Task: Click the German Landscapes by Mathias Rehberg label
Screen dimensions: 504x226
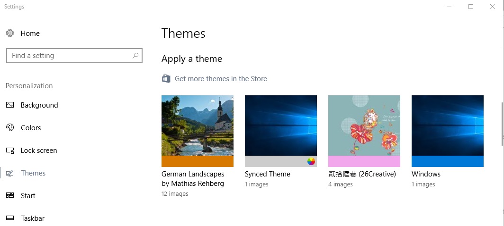Action: (x=193, y=179)
